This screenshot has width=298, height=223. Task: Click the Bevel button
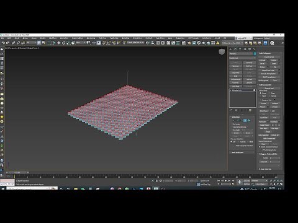263,64
